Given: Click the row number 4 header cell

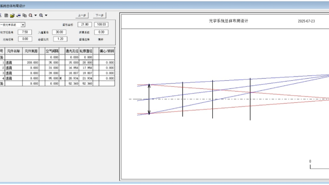Looking at the screenshot, I should (2, 78).
